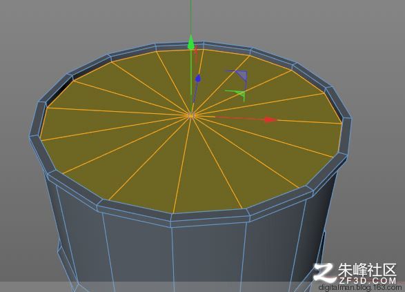
Task: Select the center vertex of the cap
Action: (x=191, y=116)
